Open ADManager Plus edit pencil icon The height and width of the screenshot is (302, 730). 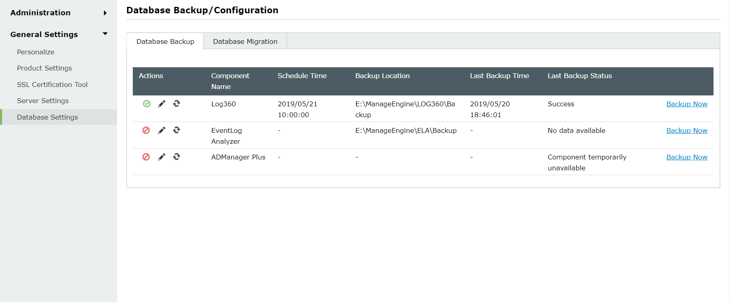tap(162, 157)
